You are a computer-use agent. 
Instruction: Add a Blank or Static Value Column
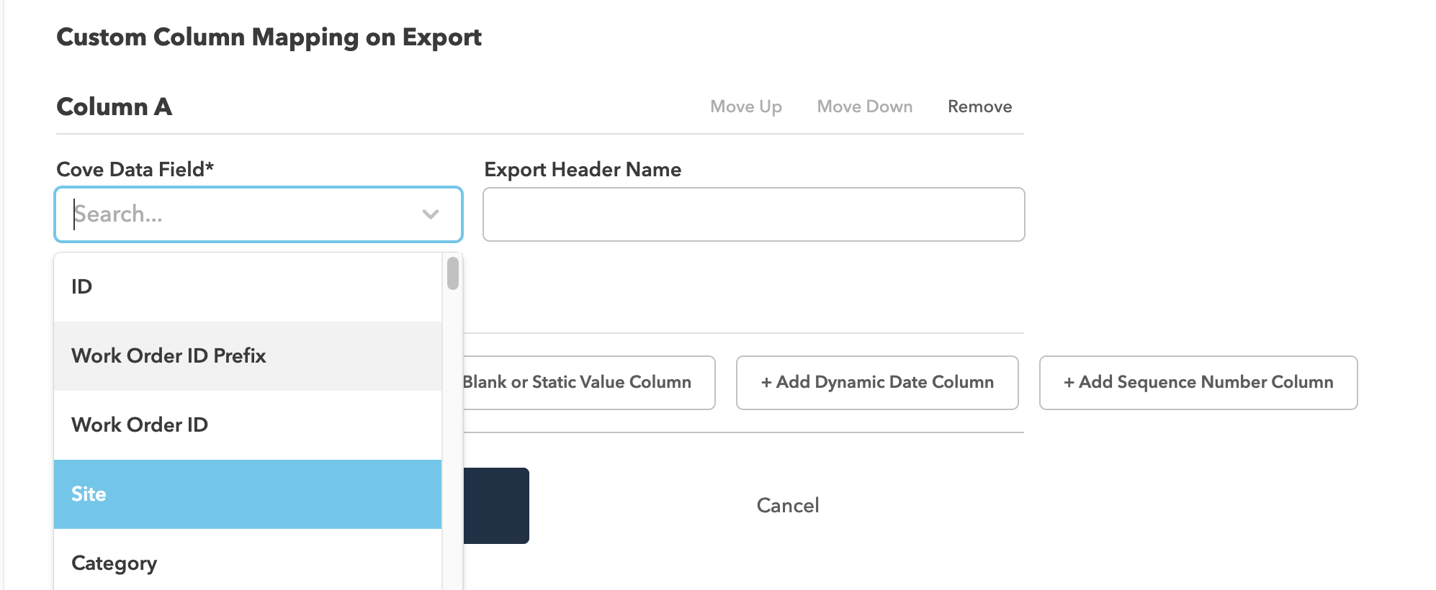pyautogui.click(x=588, y=383)
